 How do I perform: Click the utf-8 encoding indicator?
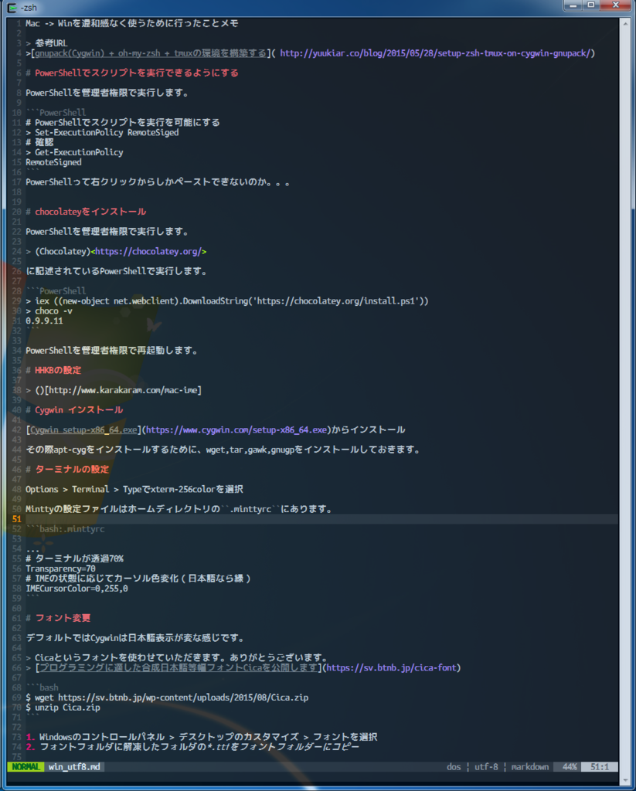[x=486, y=767]
